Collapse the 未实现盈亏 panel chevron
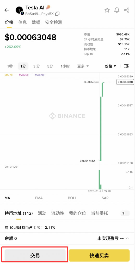Viewport: 135px width, 270px height. point(127,239)
